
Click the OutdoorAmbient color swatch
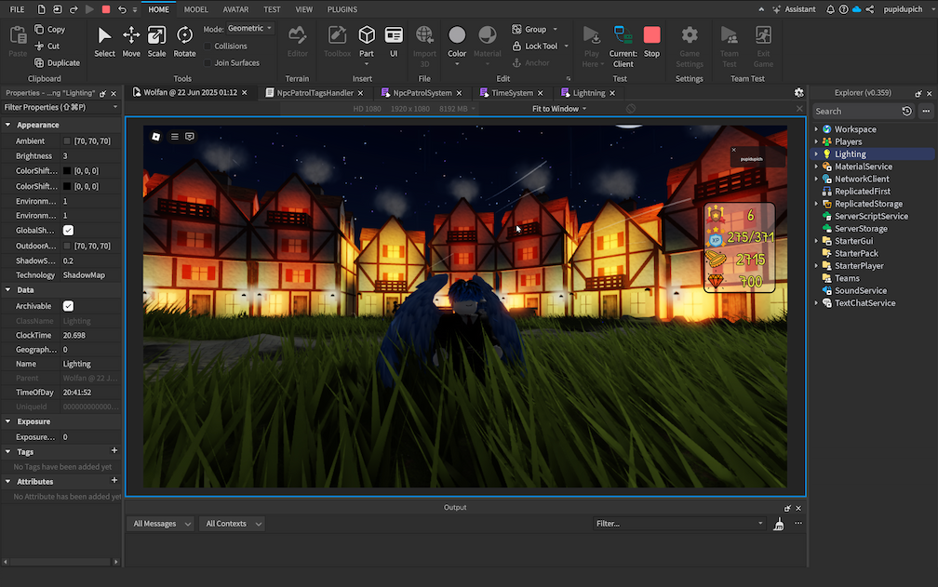pos(67,246)
